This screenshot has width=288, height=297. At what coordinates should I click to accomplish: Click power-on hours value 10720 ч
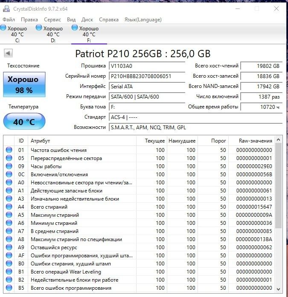click(x=262, y=107)
